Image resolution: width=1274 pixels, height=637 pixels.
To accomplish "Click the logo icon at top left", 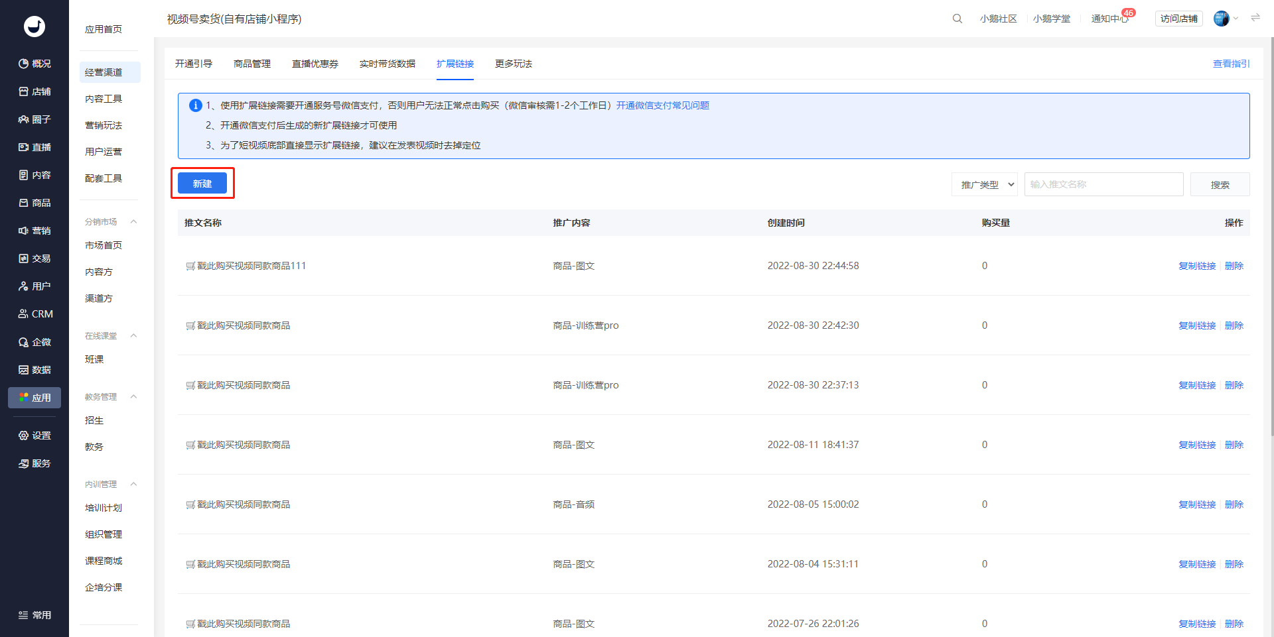I will (35, 27).
